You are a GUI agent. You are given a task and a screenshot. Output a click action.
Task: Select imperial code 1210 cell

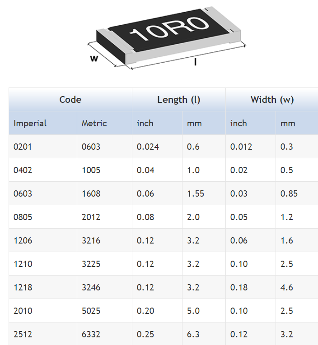43,264
